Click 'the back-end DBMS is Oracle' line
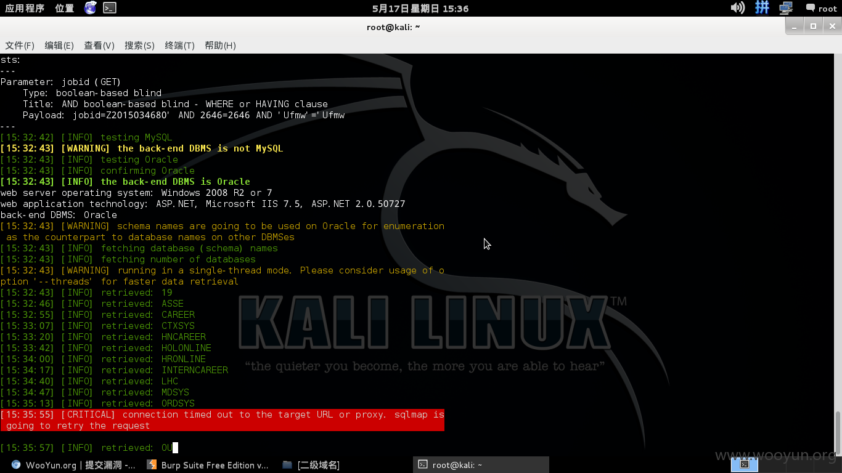Viewport: 842px width, 473px height. (125, 182)
